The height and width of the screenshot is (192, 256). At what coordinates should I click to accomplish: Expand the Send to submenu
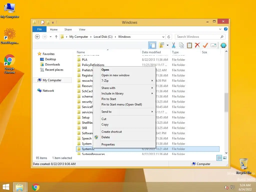point(124,112)
